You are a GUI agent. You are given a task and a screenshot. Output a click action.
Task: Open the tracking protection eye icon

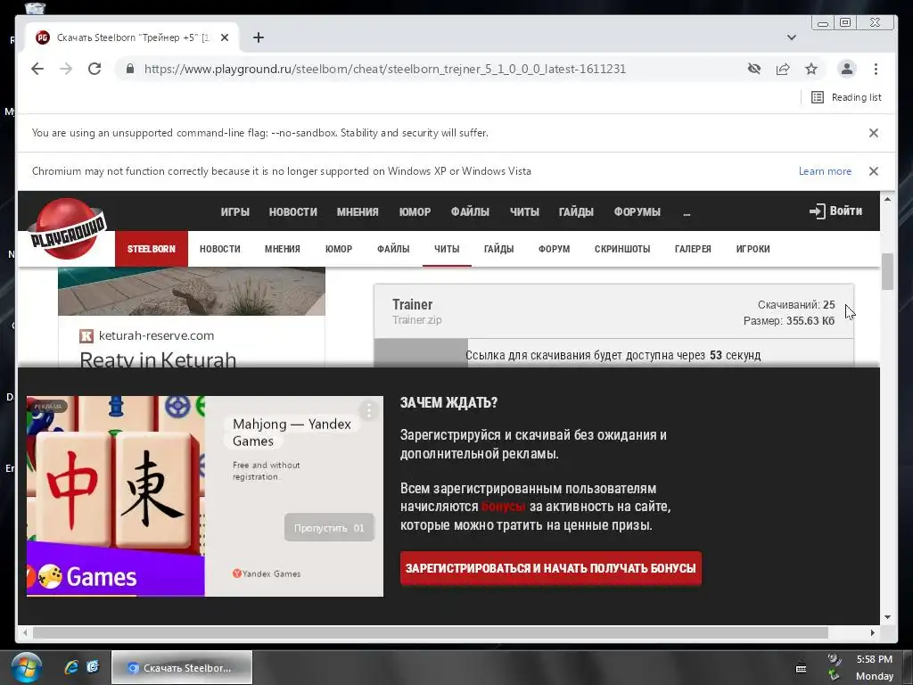(x=754, y=69)
